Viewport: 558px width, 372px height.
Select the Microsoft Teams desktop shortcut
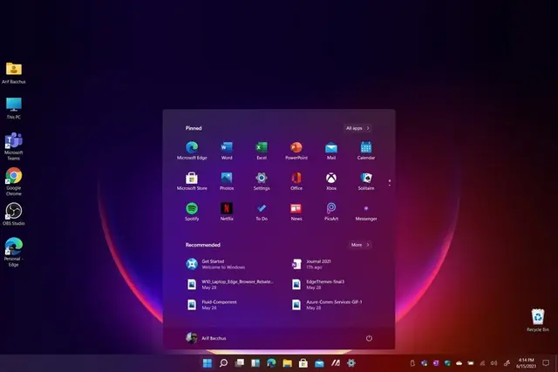point(14,146)
